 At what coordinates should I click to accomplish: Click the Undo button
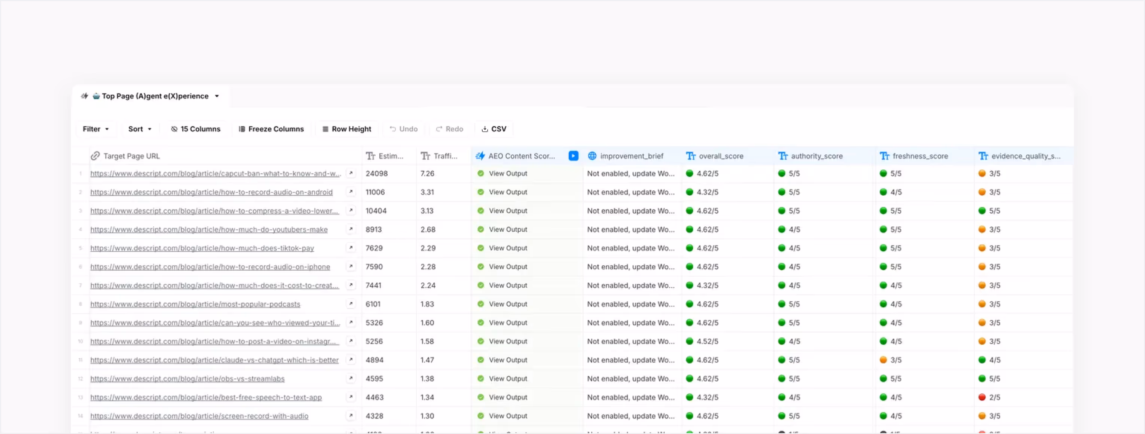(403, 129)
